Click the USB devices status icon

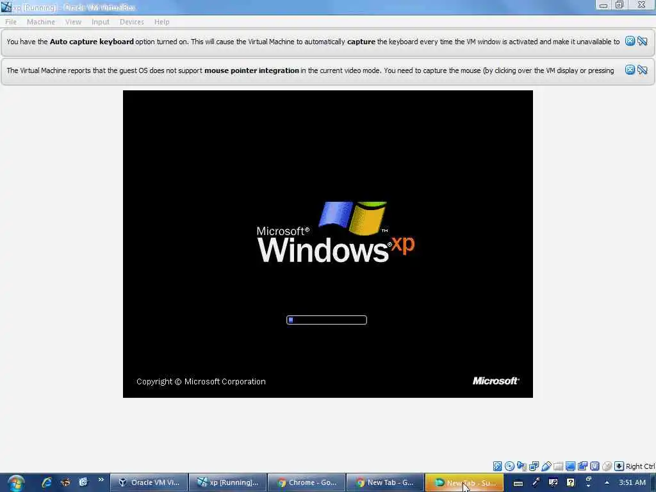546,466
